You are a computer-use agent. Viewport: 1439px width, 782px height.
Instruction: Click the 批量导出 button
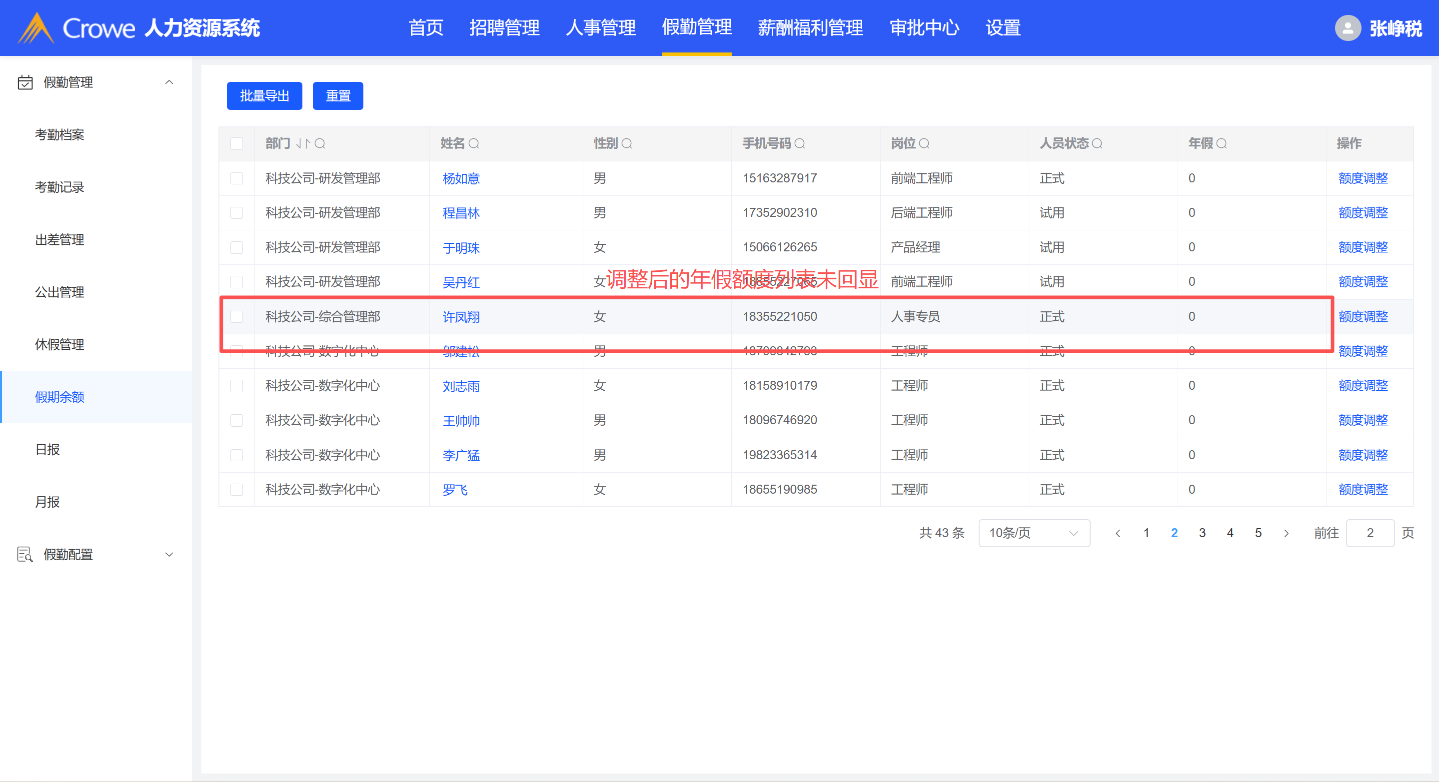point(264,96)
